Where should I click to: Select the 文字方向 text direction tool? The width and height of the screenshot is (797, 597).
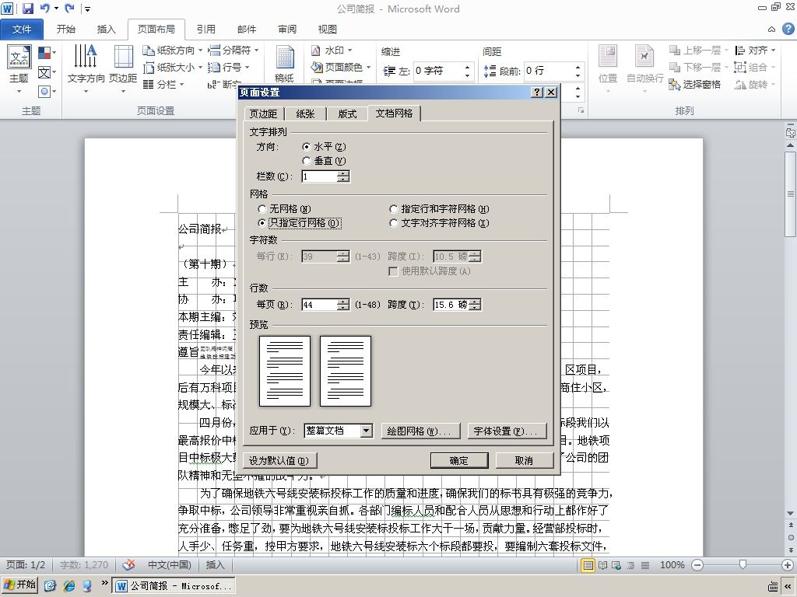click(x=86, y=69)
